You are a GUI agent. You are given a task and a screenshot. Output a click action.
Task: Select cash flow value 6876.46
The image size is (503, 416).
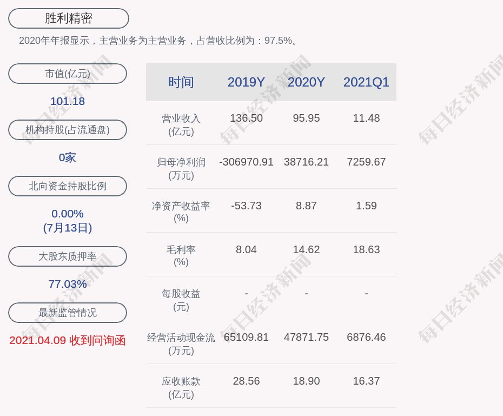(366, 337)
